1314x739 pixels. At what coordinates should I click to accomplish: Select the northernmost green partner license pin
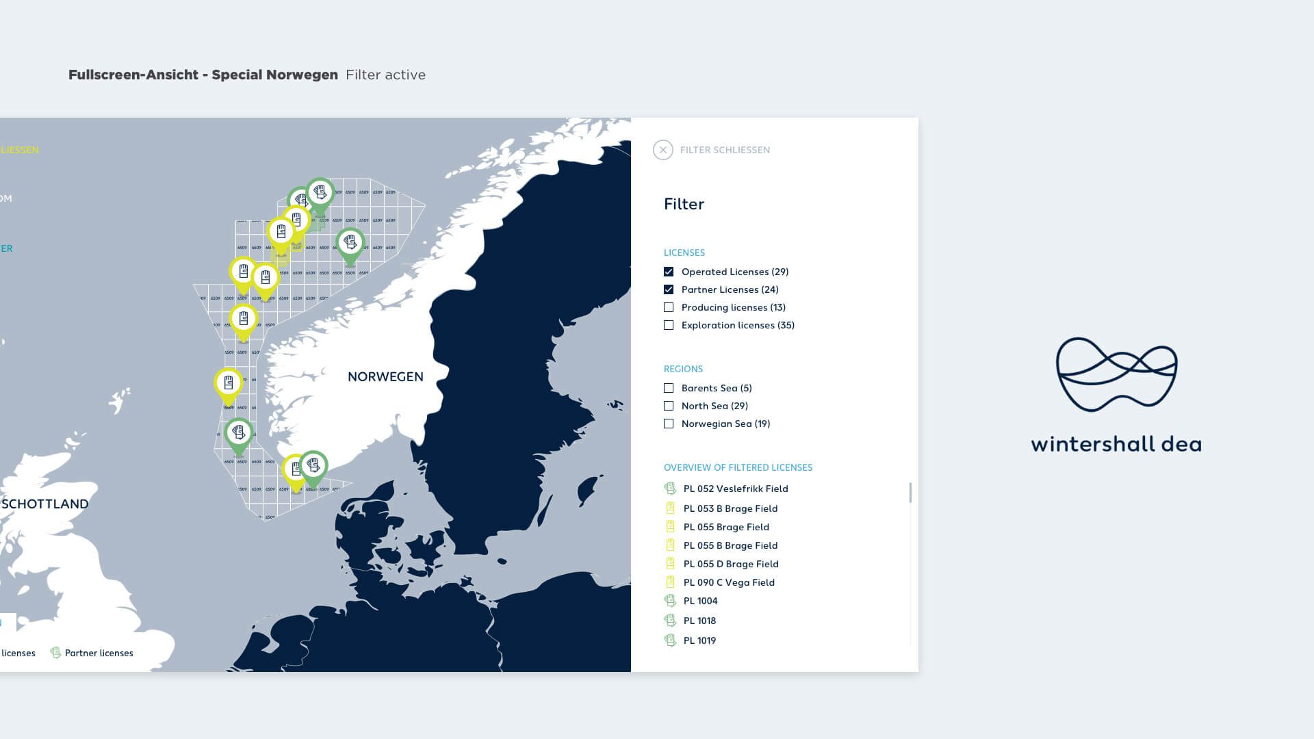[320, 193]
